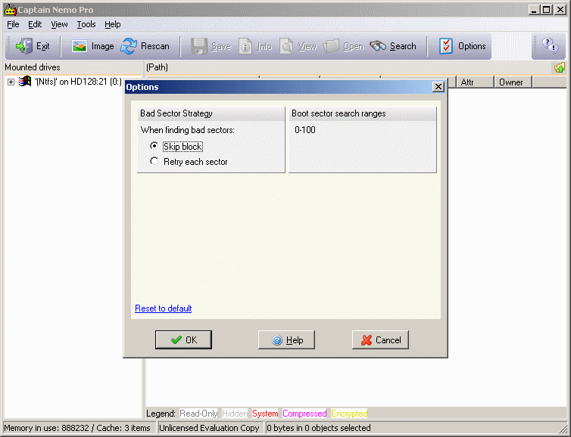The image size is (571, 437).
Task: Select the Skip block radio option
Action: pyautogui.click(x=154, y=146)
